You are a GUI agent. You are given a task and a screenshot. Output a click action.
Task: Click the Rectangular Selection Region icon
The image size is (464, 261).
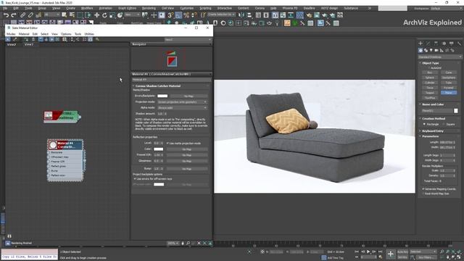(80, 14)
